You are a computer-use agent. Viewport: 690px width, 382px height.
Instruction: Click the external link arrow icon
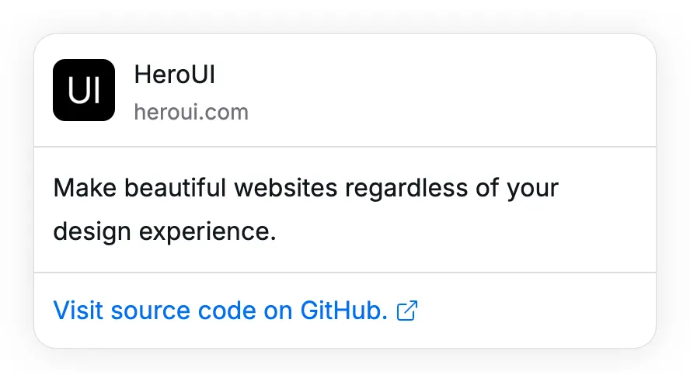point(407,311)
